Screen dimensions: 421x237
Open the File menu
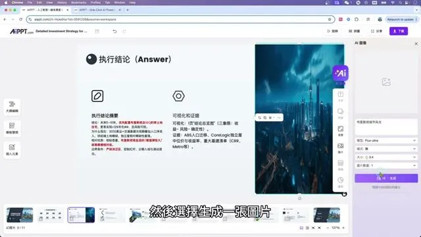pos(30,3)
